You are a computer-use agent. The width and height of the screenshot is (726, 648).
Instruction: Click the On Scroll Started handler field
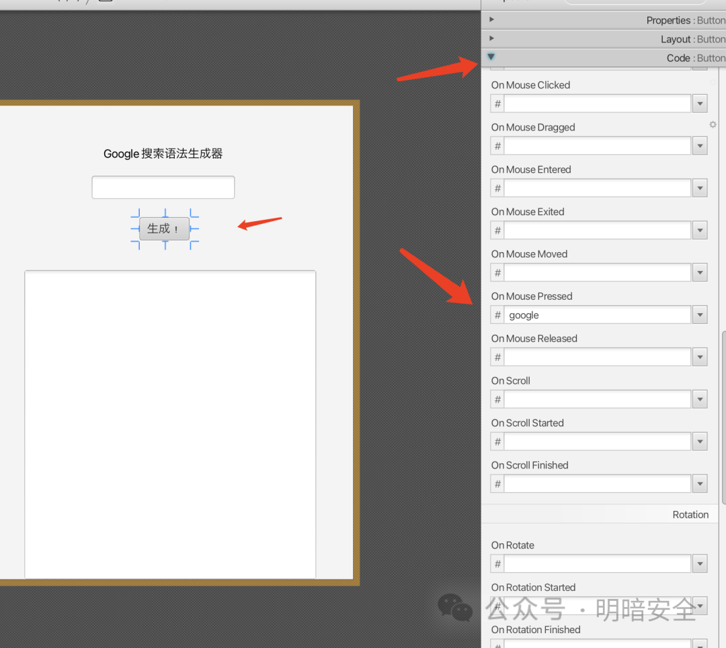pos(598,442)
